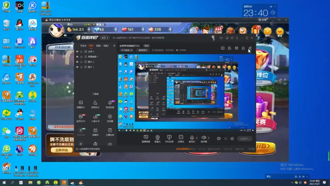330x186 pixels.
Task: Expand the speaker options arrow
Action: click(x=209, y=138)
